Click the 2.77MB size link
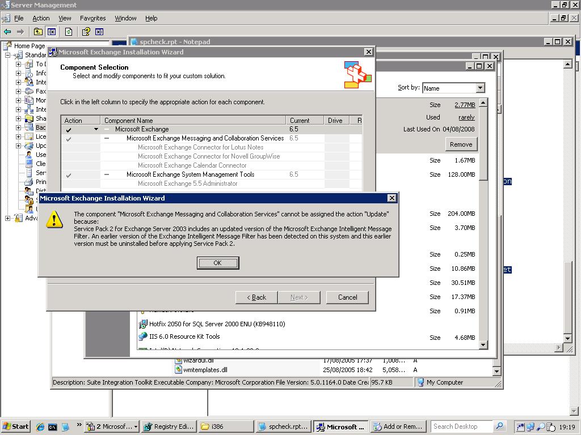581x435 pixels. click(465, 105)
